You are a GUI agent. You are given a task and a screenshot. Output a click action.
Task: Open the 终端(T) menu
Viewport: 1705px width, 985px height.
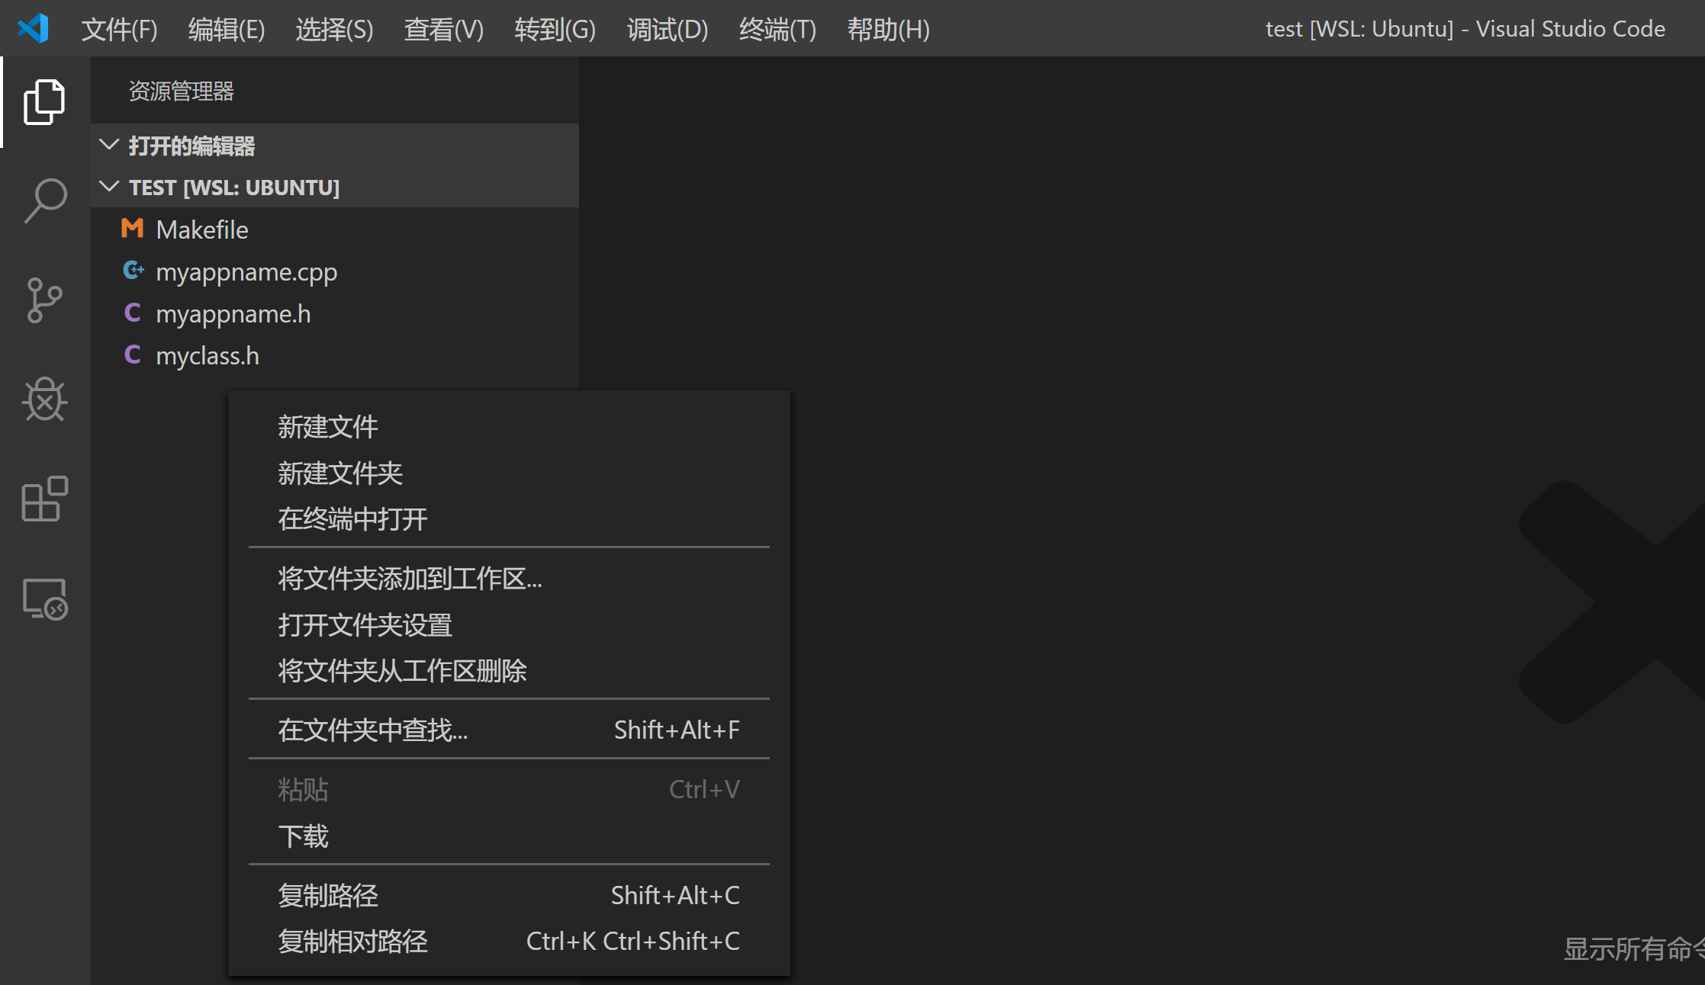[x=777, y=29]
